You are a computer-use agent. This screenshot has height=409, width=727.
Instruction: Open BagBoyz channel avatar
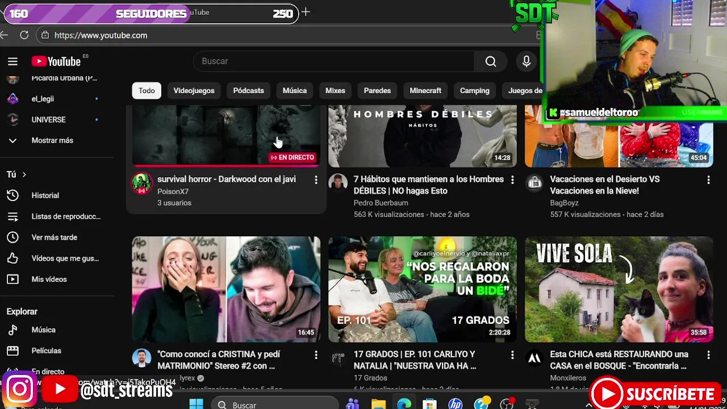534,183
